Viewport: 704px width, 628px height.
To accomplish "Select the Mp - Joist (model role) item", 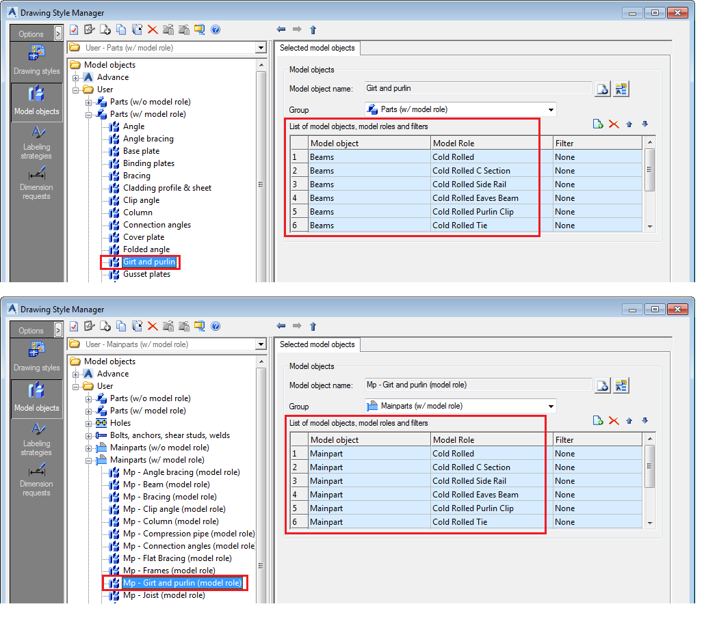I will (164, 595).
